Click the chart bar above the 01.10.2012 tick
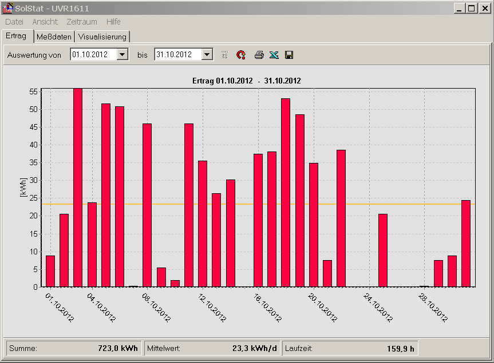494x363 pixels. [x=50, y=271]
